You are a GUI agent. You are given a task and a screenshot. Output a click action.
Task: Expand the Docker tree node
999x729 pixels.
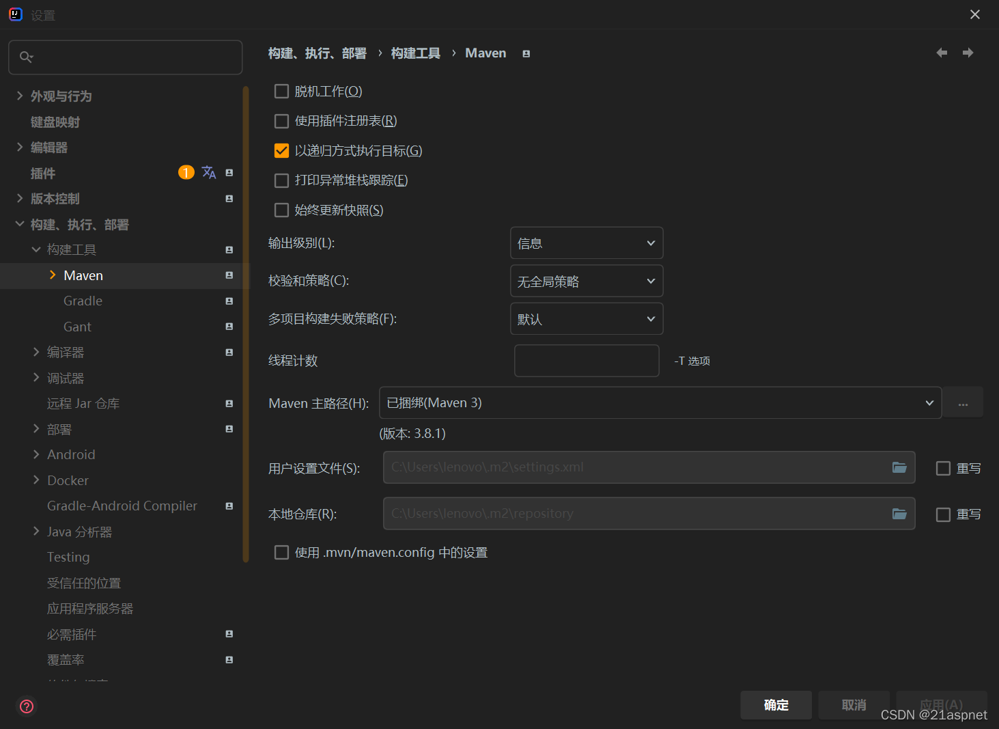click(x=36, y=480)
